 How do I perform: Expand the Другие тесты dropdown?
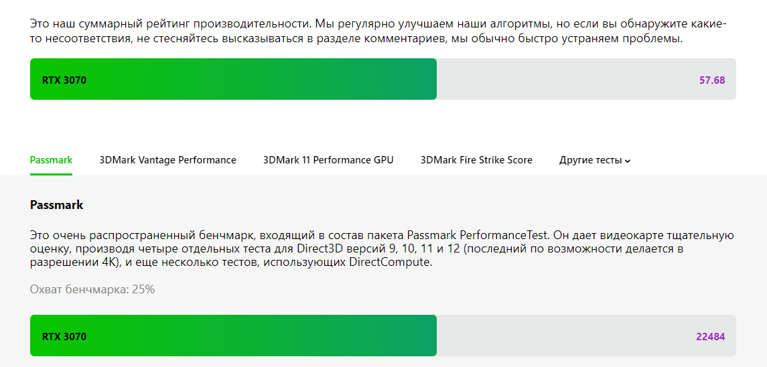point(595,161)
